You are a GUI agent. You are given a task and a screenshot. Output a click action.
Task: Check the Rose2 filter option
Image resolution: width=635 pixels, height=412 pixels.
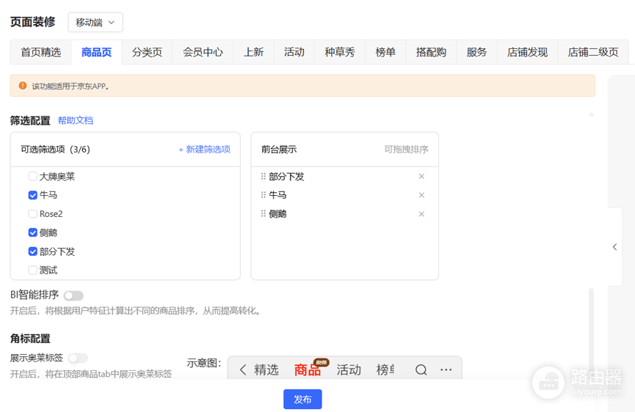coord(33,214)
